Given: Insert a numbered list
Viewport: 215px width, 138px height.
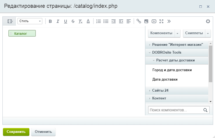Looking at the screenshot, I should [99, 21].
